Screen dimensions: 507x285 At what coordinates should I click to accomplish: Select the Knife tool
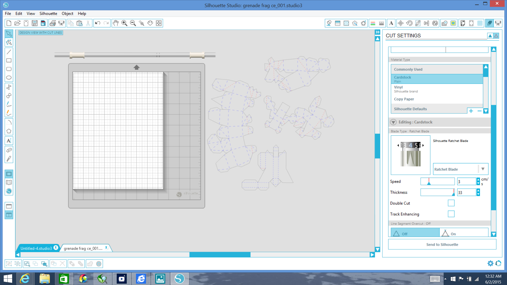coord(9,159)
